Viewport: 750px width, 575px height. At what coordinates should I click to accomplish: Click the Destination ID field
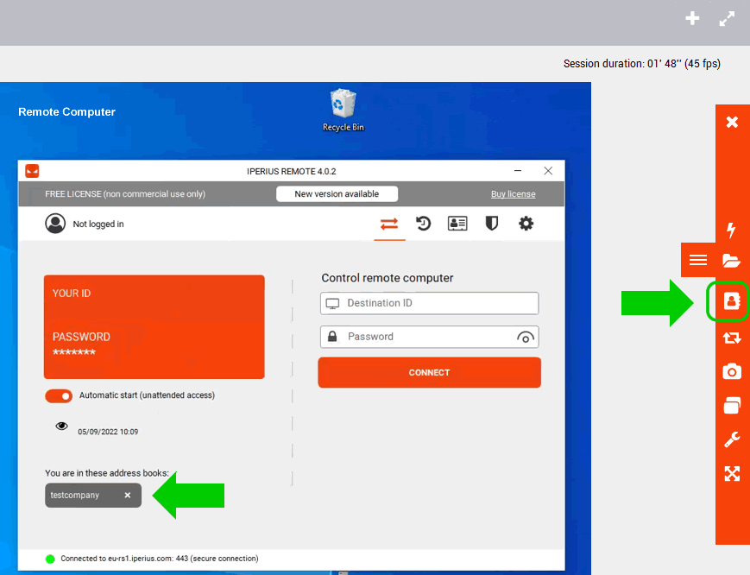coord(430,303)
